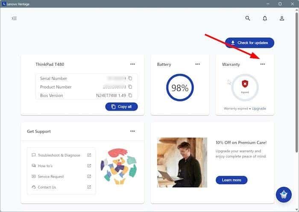Click the Lenovo Vantage title bar logo
This screenshot has height=212, width=299.
pos(4,3)
